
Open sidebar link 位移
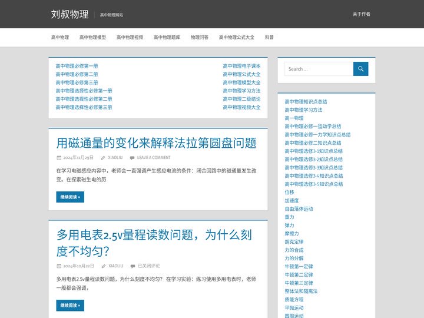click(289, 192)
